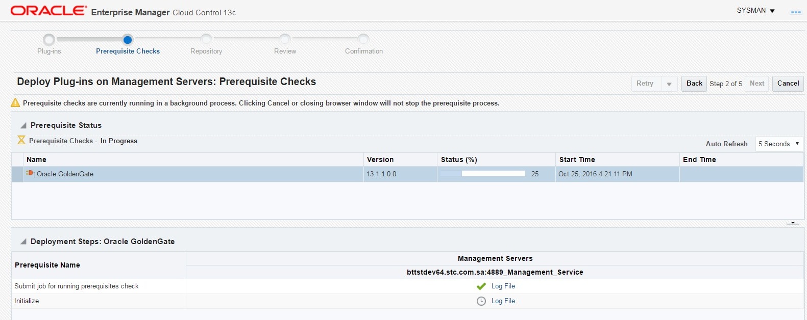Select the Repository train step
The width and height of the screenshot is (807, 320).
click(x=206, y=44)
